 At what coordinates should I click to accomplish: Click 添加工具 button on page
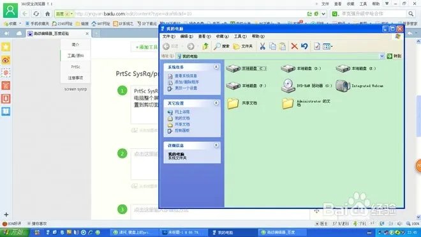pos(147,47)
